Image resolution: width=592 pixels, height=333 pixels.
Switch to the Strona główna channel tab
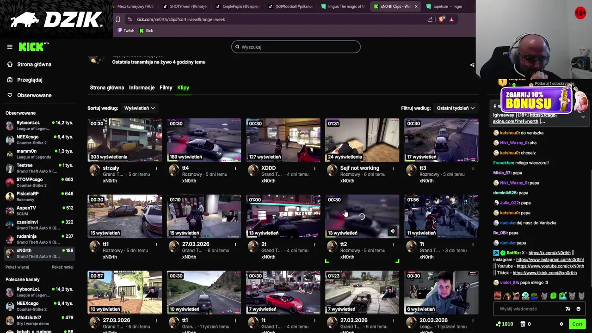pyautogui.click(x=107, y=87)
